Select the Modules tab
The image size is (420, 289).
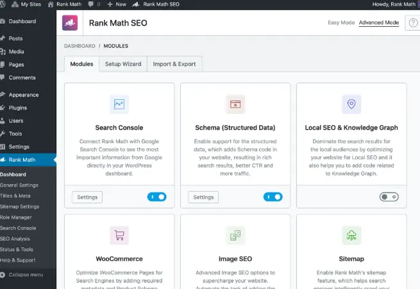81,64
